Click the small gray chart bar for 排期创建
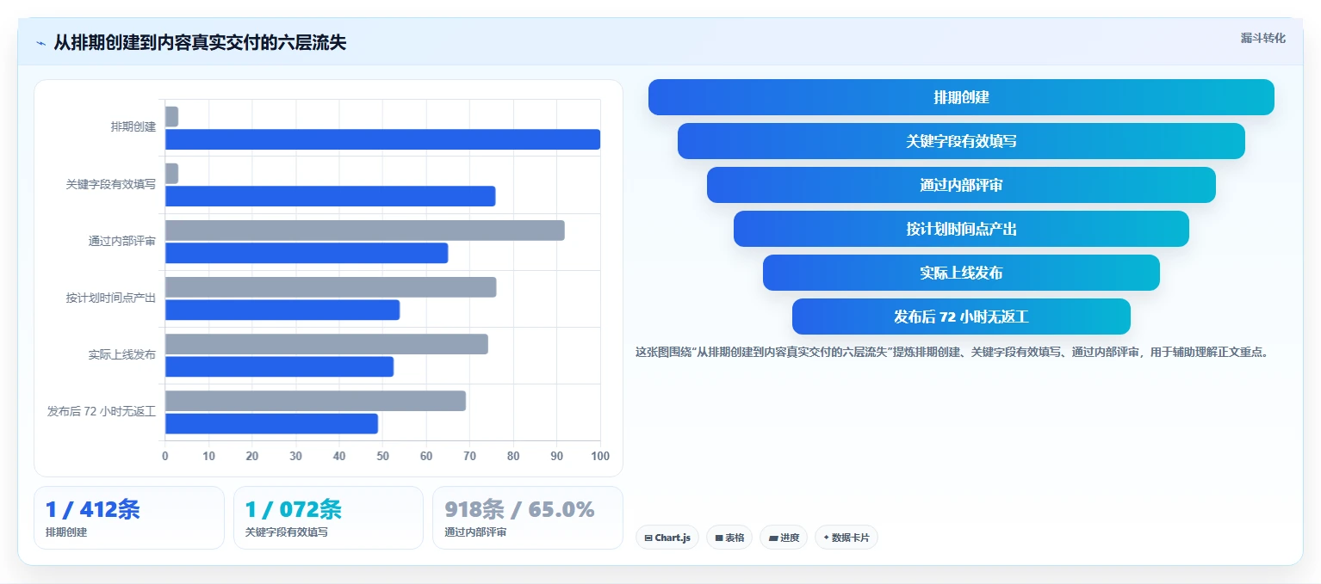Viewport: 1321px width, 584px height. [x=171, y=117]
